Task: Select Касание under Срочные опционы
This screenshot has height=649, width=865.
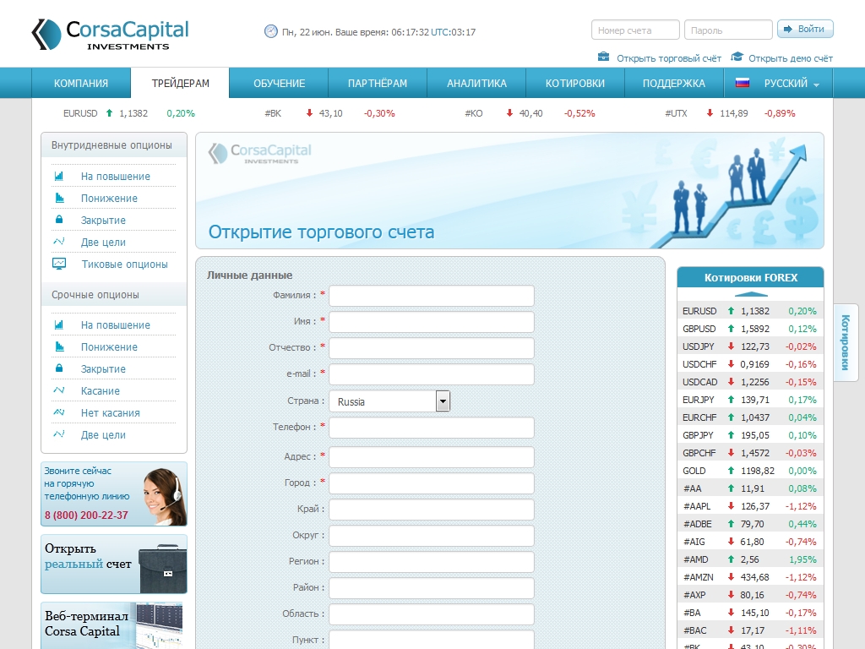Action: pyautogui.click(x=100, y=391)
